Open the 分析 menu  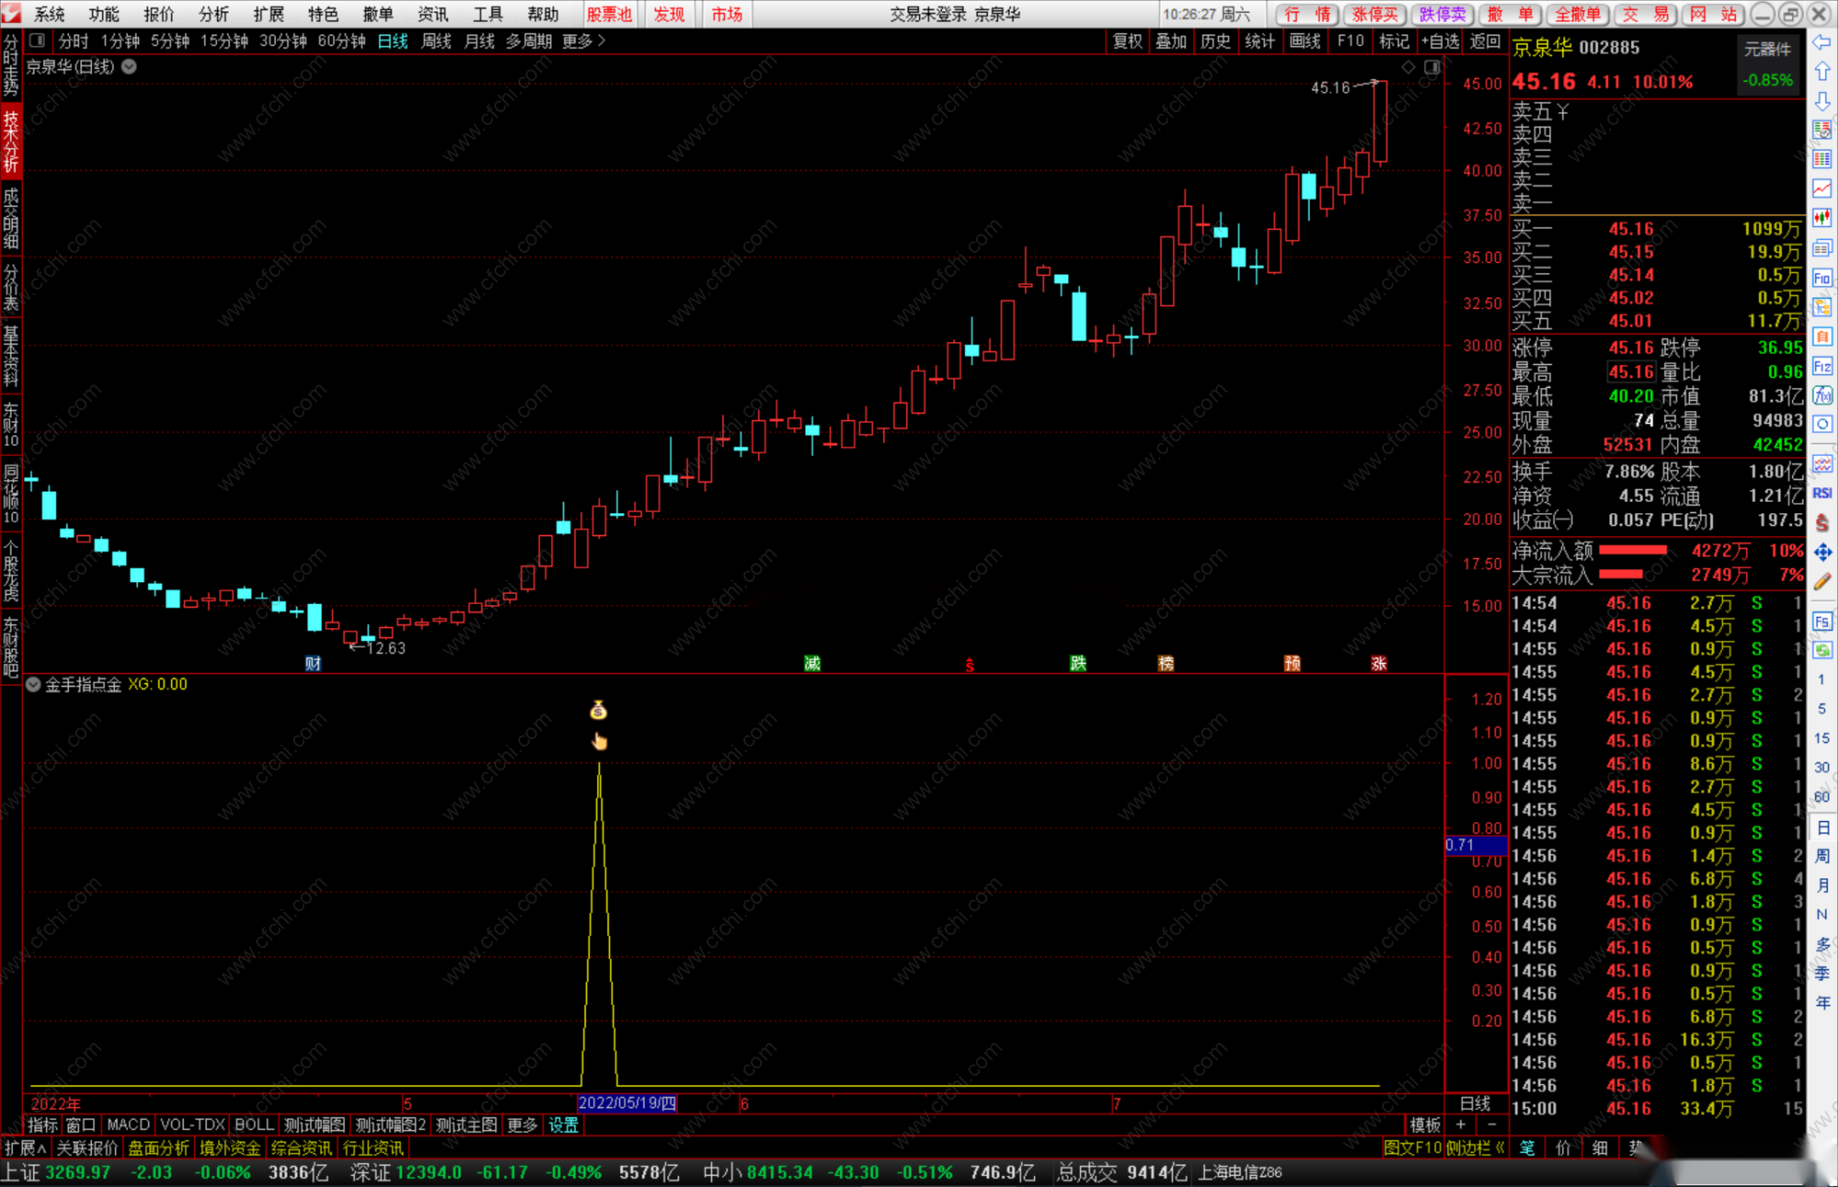[x=213, y=14]
